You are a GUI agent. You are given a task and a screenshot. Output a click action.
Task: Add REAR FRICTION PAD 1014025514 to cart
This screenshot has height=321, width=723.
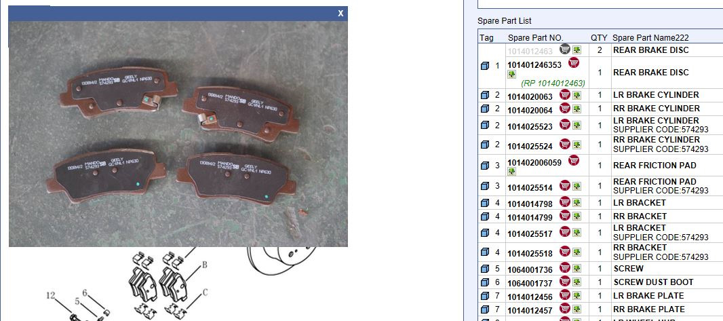pyautogui.click(x=565, y=185)
